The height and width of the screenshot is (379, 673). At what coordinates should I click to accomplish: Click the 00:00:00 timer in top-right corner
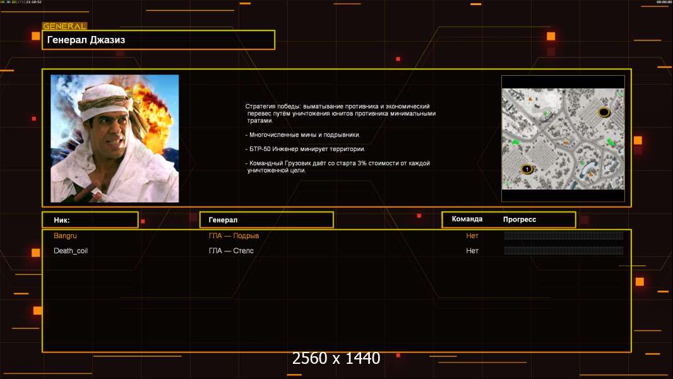tap(664, 3)
